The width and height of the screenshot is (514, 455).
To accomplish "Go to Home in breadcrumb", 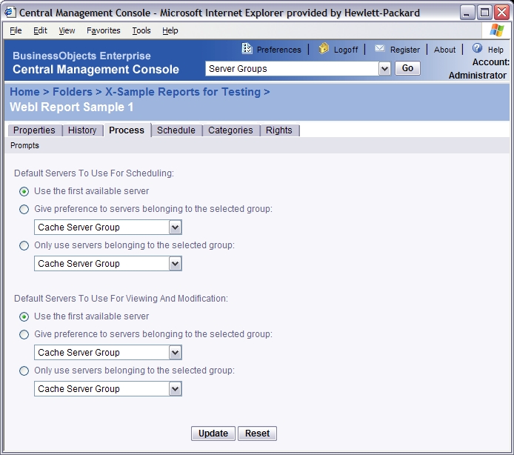I will click(24, 92).
